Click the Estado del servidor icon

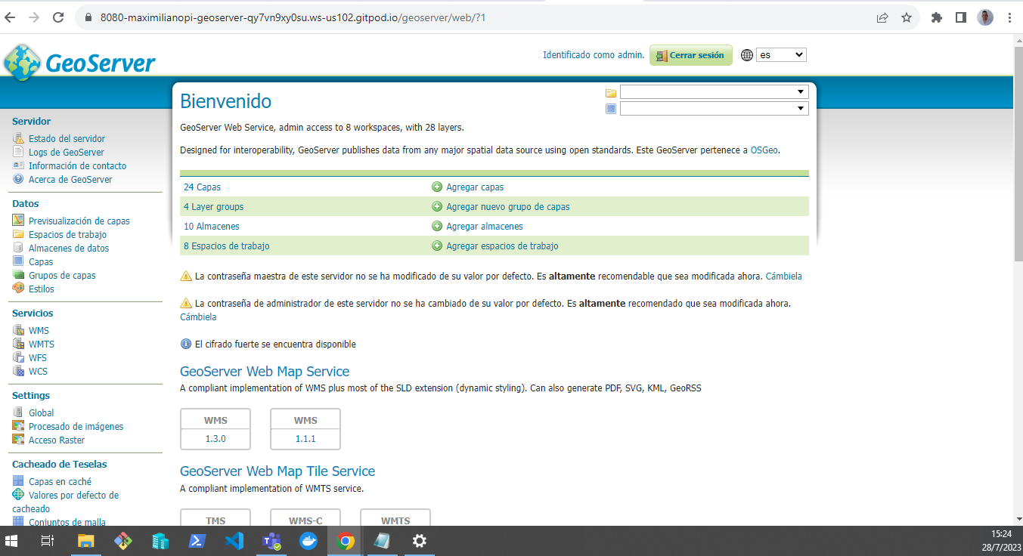click(x=18, y=138)
